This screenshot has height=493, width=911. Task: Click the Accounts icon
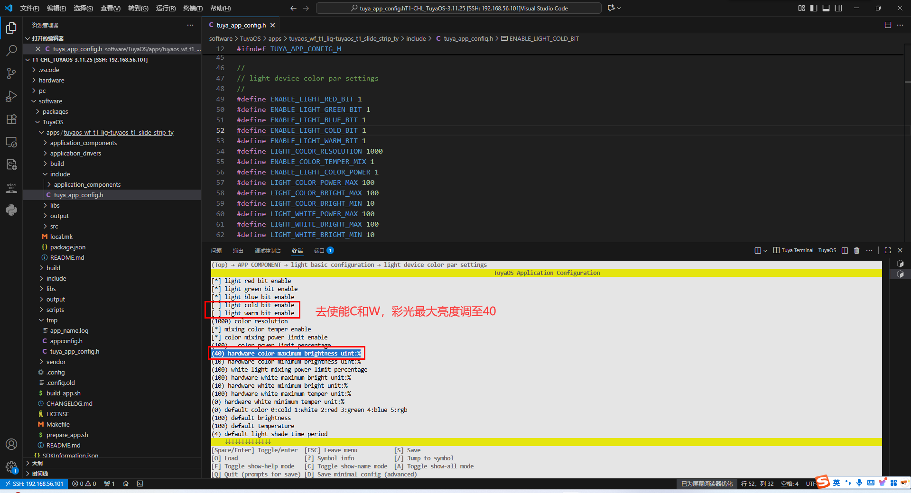click(11, 444)
